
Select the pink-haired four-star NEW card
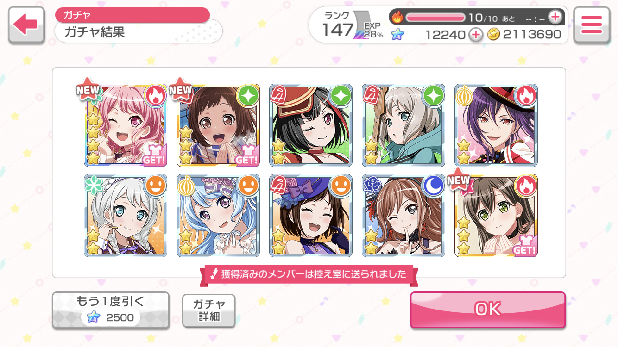[126, 125]
